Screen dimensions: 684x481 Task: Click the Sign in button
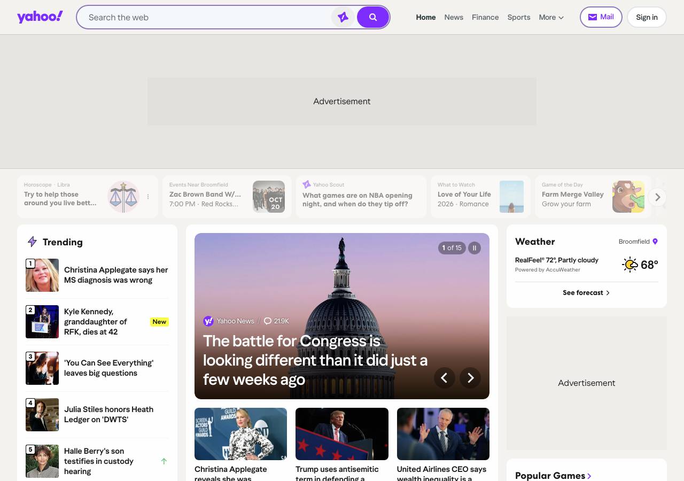[x=647, y=17]
